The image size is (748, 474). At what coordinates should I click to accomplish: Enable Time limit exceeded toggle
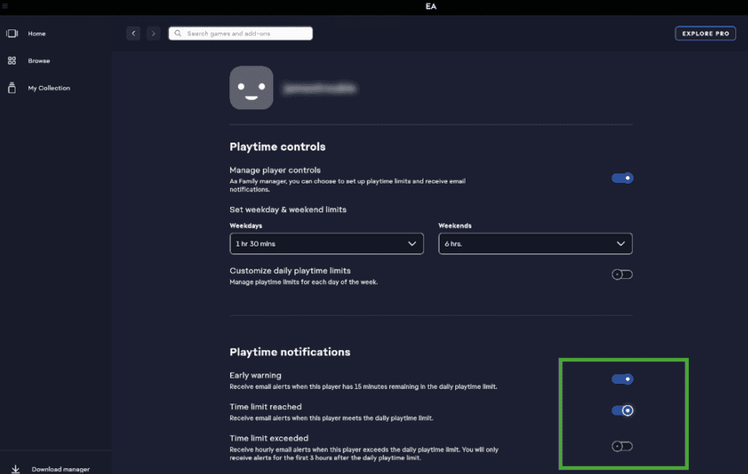tap(622, 447)
